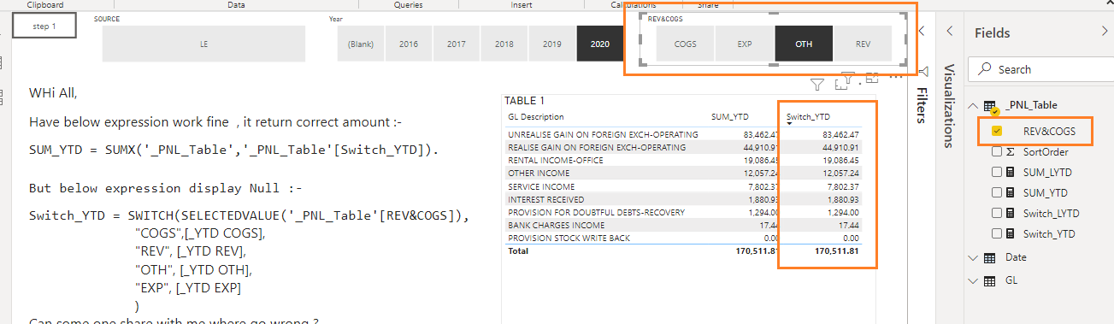Select 2018 in the Year slicer

504,43
